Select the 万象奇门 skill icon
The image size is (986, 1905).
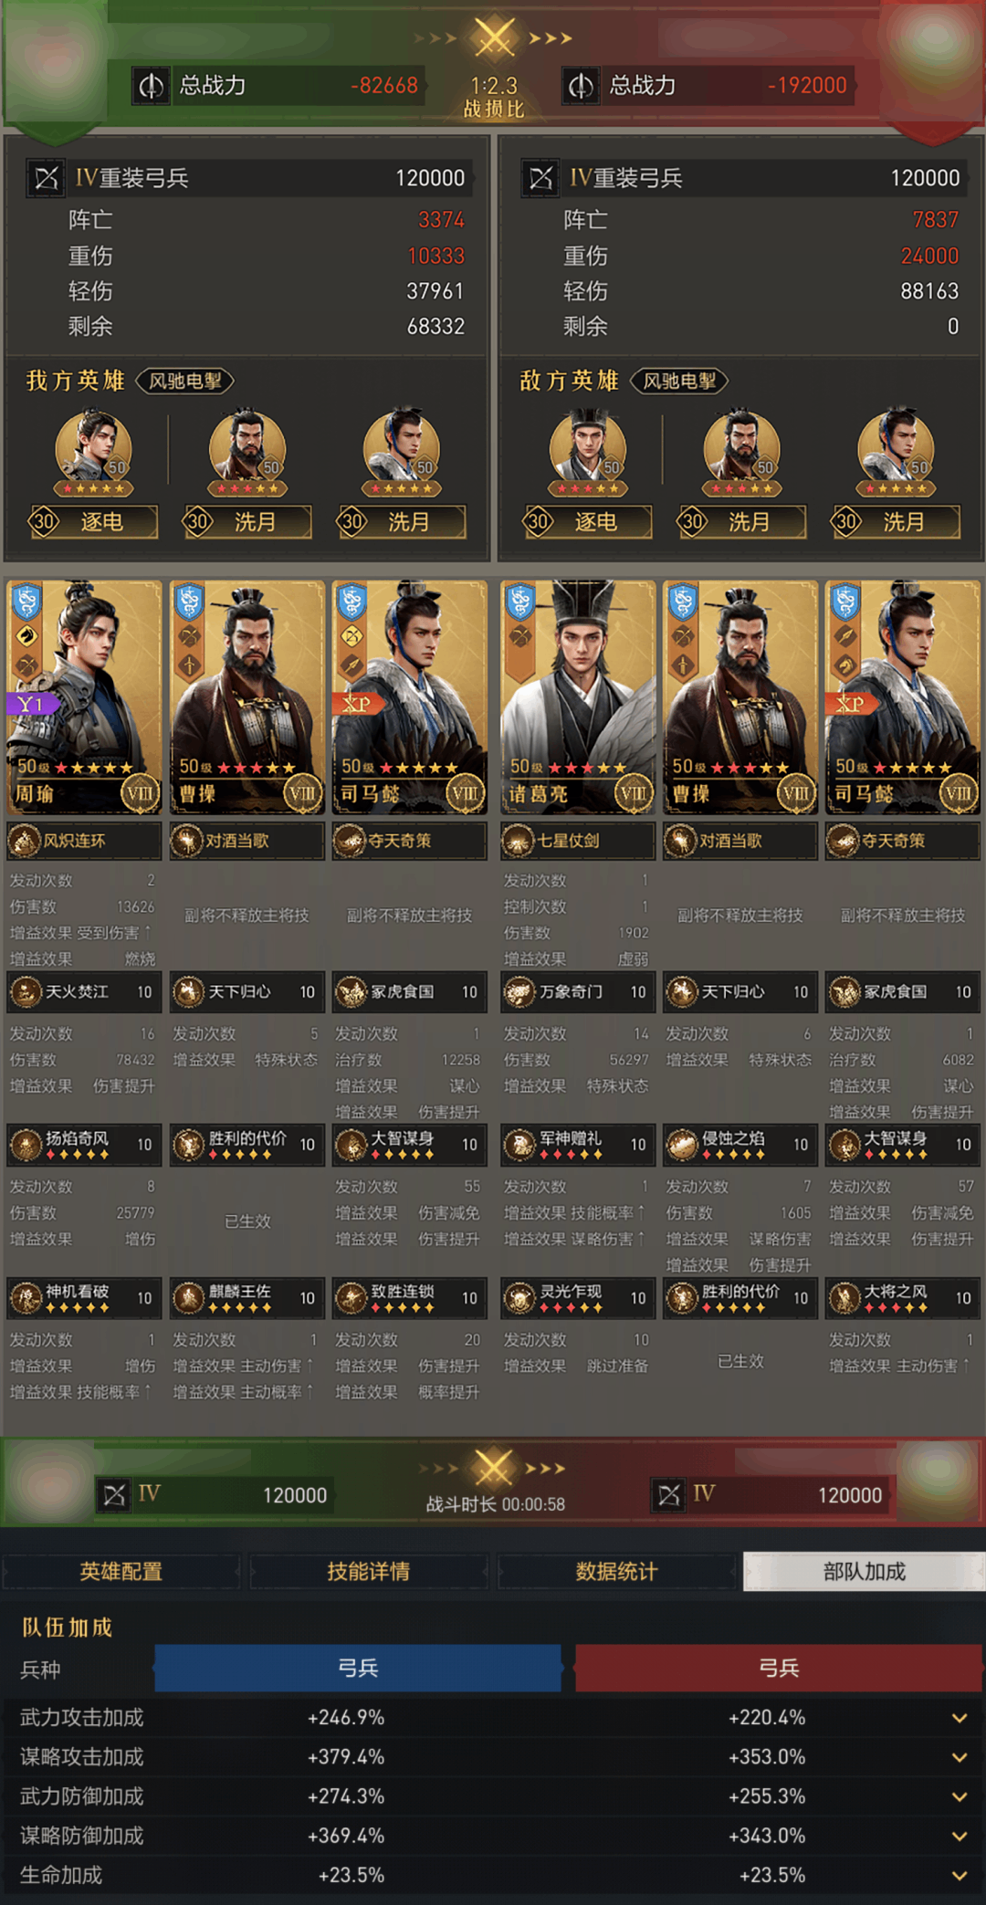tap(519, 992)
